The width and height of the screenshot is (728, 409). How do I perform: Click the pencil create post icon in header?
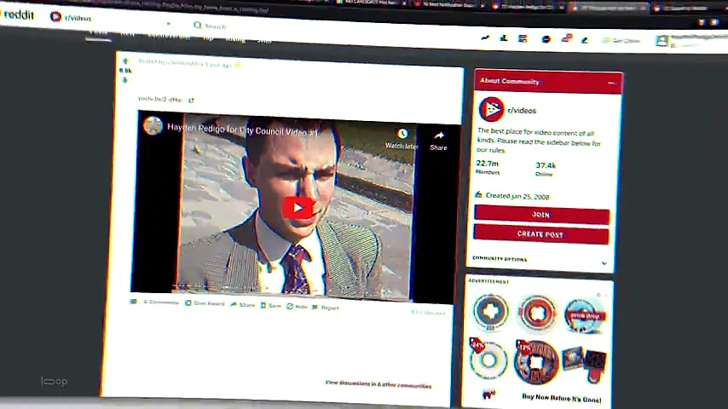pyautogui.click(x=585, y=40)
